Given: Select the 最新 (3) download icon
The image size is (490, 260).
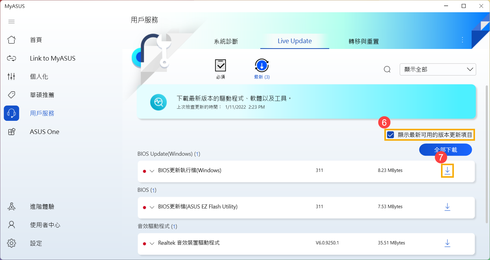Looking at the screenshot, I should (262, 65).
